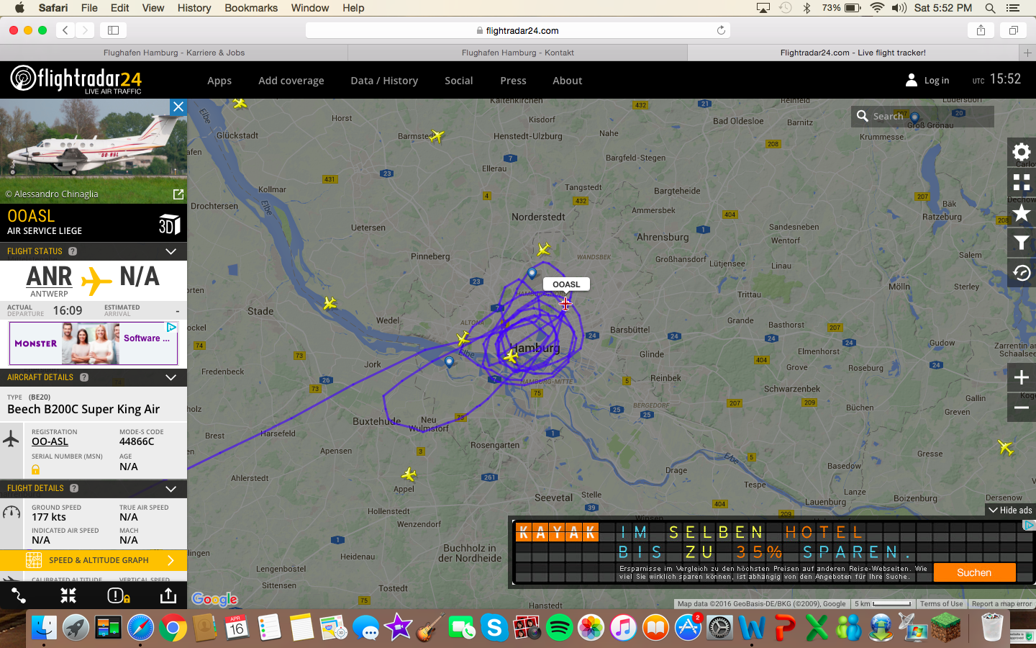Open the Aircraft Details help question mark

(84, 377)
